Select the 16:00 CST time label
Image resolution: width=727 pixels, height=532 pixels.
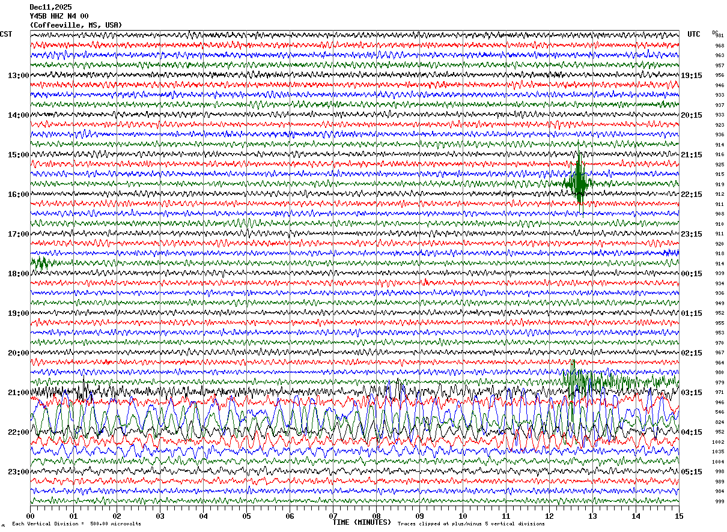pyautogui.click(x=18, y=195)
